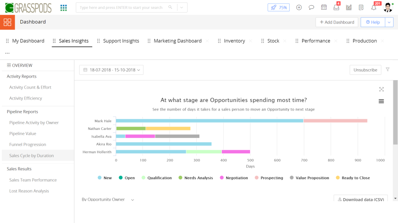Click the Unsubscribe button
Viewport: 398px width, 223px height.
click(x=365, y=70)
